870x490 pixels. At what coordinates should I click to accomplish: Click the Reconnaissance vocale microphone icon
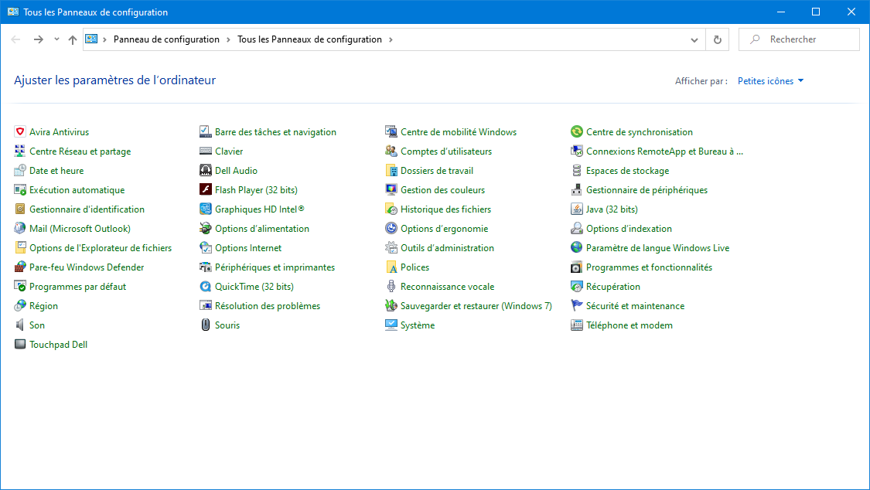click(x=391, y=286)
